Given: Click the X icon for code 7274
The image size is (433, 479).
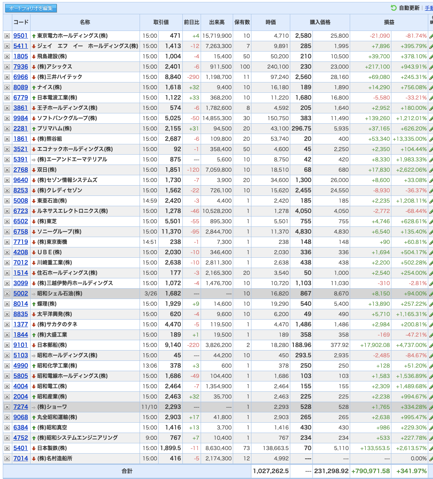Looking at the screenshot, I should [x=7, y=407].
